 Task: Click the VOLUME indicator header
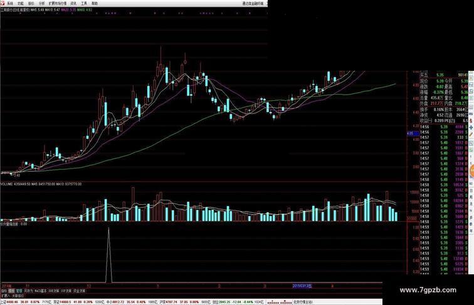click(x=41, y=184)
